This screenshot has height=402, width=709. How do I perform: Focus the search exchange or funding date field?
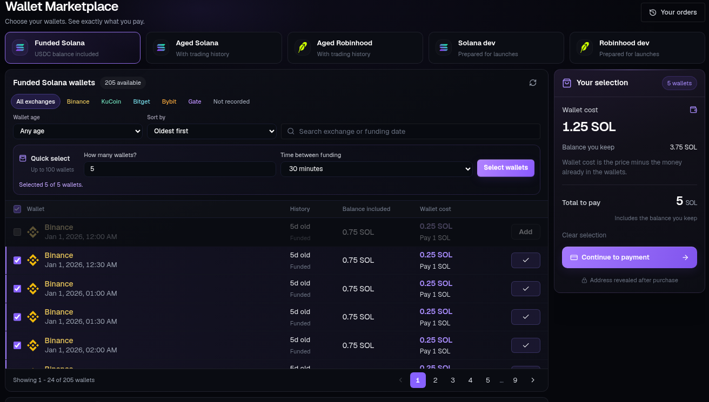tap(411, 131)
